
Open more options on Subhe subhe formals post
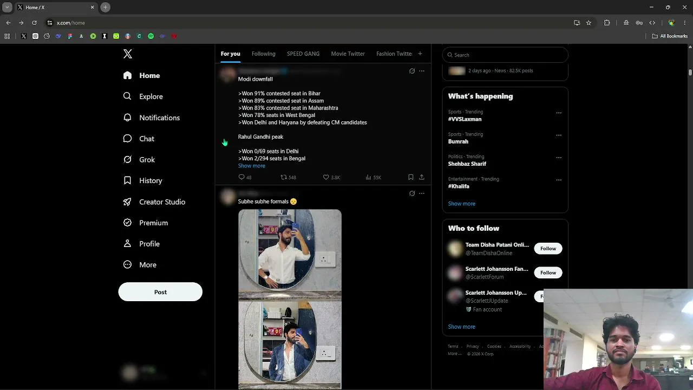pyautogui.click(x=422, y=193)
